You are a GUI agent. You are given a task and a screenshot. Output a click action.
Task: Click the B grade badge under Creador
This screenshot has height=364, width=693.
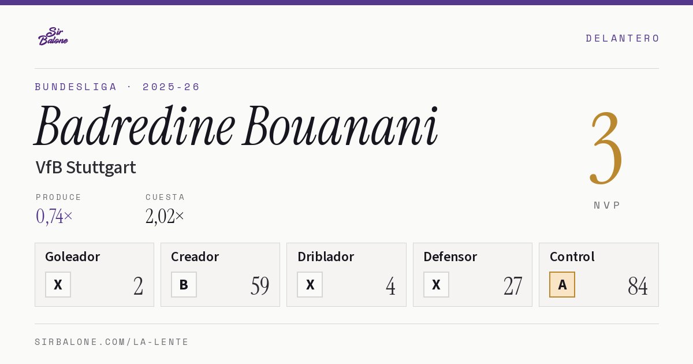tap(184, 284)
